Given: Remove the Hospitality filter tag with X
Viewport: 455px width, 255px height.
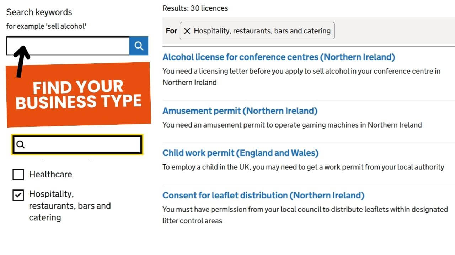Looking at the screenshot, I should 187,31.
